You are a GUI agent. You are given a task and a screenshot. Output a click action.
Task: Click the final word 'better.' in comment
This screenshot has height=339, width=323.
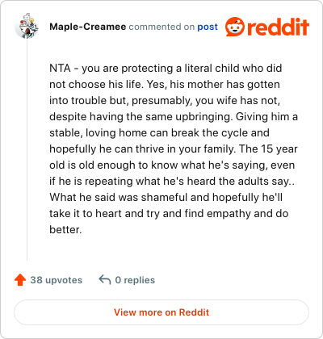[x=65, y=229]
